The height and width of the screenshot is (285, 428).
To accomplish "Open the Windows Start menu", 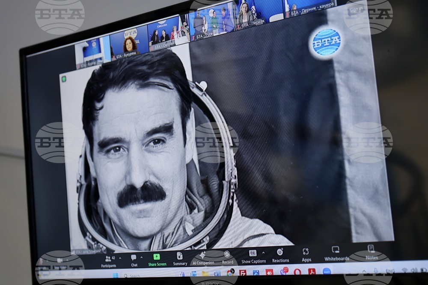I will [115, 276].
